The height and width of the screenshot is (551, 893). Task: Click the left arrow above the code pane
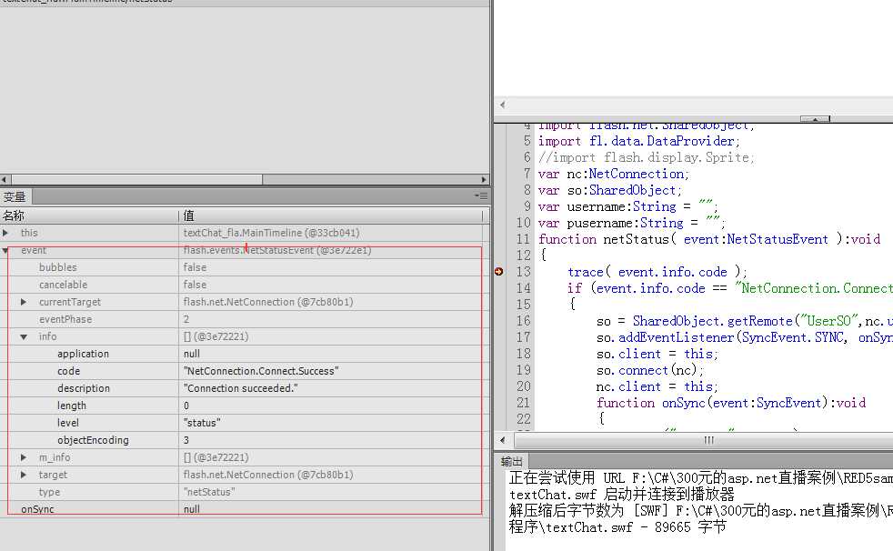tap(502, 105)
